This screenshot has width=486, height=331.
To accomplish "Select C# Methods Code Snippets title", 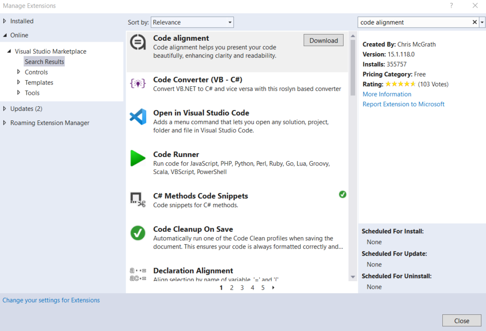I will (201, 196).
